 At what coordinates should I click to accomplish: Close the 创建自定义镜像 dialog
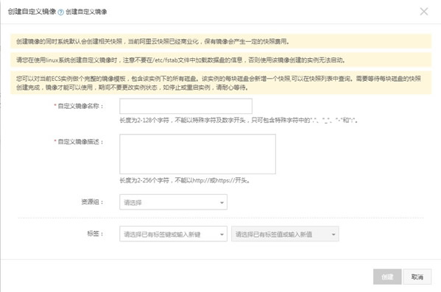424,12
